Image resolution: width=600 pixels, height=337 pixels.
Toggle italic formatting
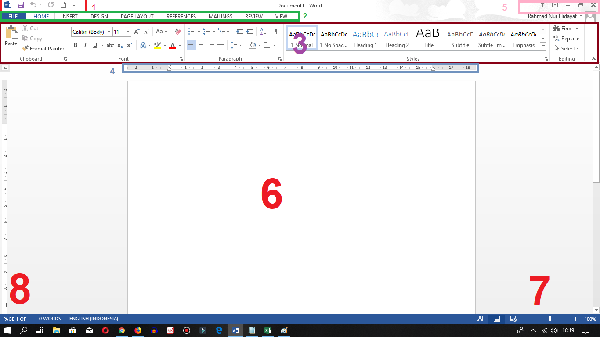pos(85,45)
